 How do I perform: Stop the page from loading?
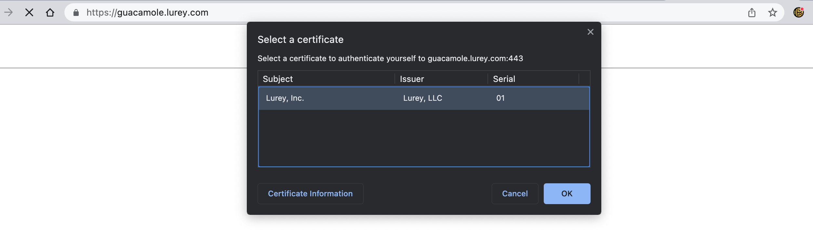(x=29, y=13)
